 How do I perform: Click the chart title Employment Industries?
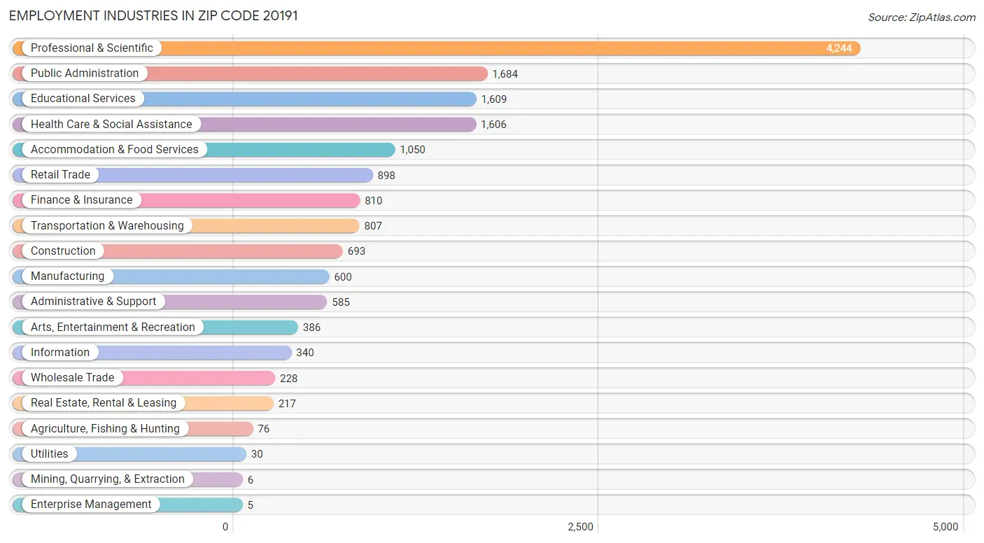(153, 16)
